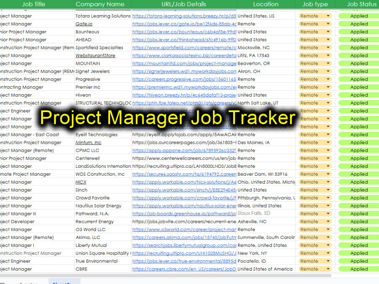Click the 'Pathward, N.A.' cell

click(x=103, y=214)
